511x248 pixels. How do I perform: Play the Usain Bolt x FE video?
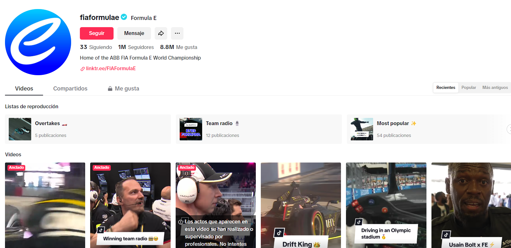pos(471,205)
